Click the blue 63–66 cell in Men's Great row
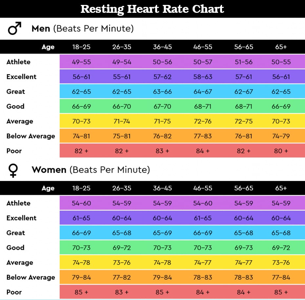 click(162, 92)
